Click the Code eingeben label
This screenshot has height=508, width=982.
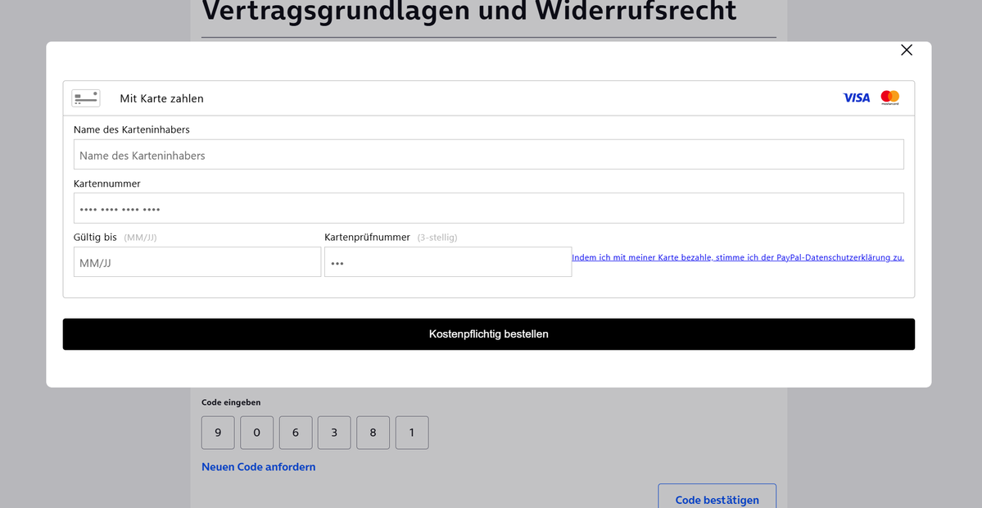pyautogui.click(x=231, y=402)
